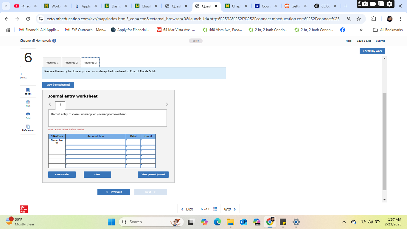Go to previous journal entry arrow
Viewport: 407px width, 229px height.
click(x=50, y=104)
